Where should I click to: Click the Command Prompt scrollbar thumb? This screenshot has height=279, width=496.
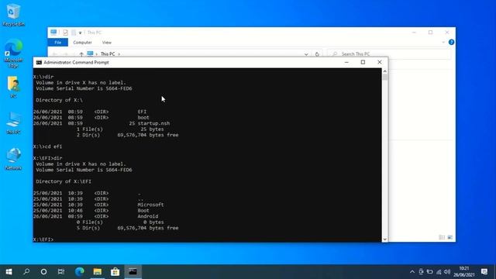point(384,77)
